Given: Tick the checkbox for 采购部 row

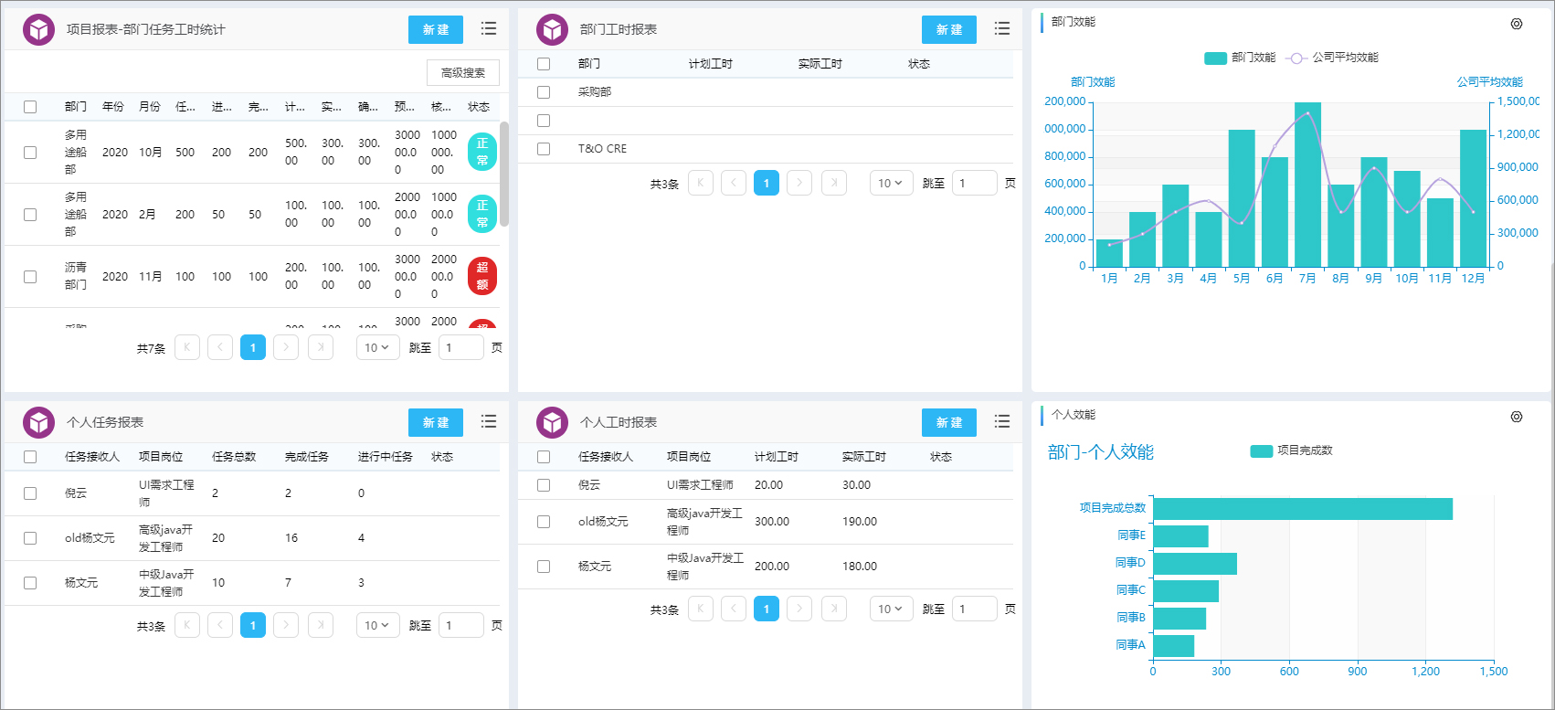Looking at the screenshot, I should (544, 92).
